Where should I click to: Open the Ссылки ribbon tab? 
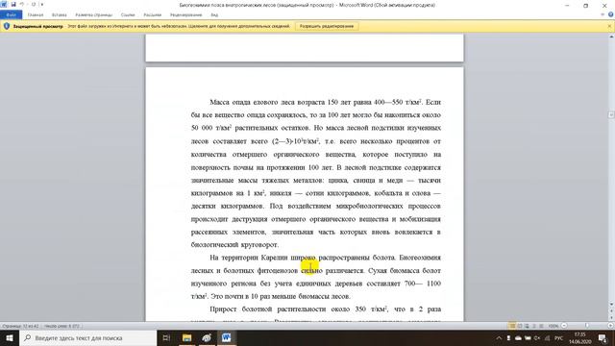coord(128,15)
